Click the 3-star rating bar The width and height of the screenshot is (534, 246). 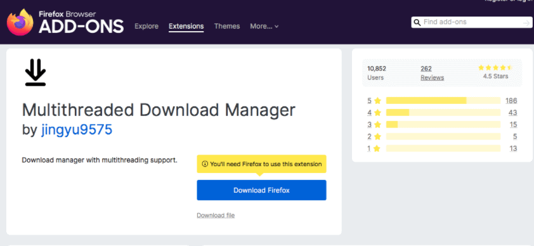click(x=443, y=124)
